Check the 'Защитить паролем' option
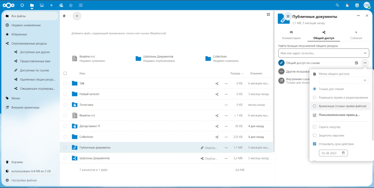 point(314,135)
